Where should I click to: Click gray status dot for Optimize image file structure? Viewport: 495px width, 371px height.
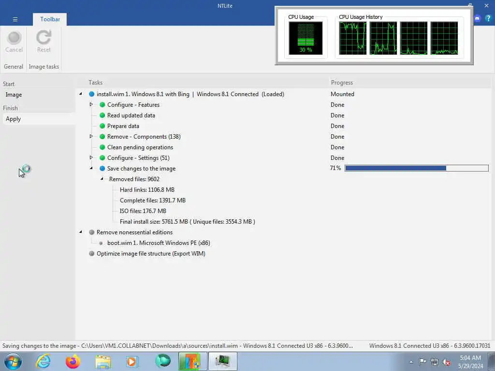[91, 253]
